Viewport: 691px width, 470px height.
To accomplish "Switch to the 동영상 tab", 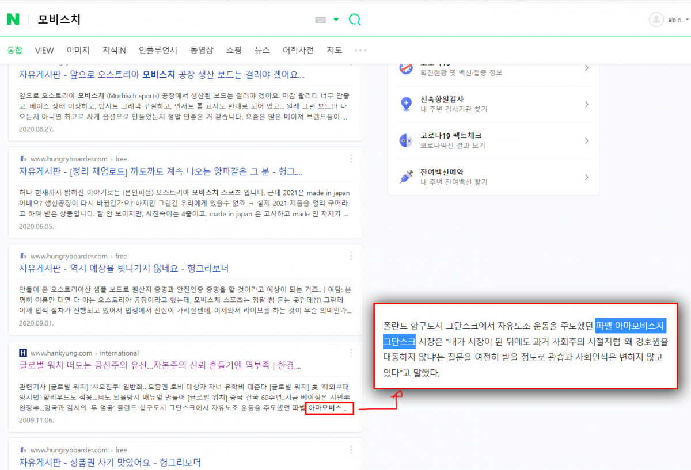I will tap(202, 50).
